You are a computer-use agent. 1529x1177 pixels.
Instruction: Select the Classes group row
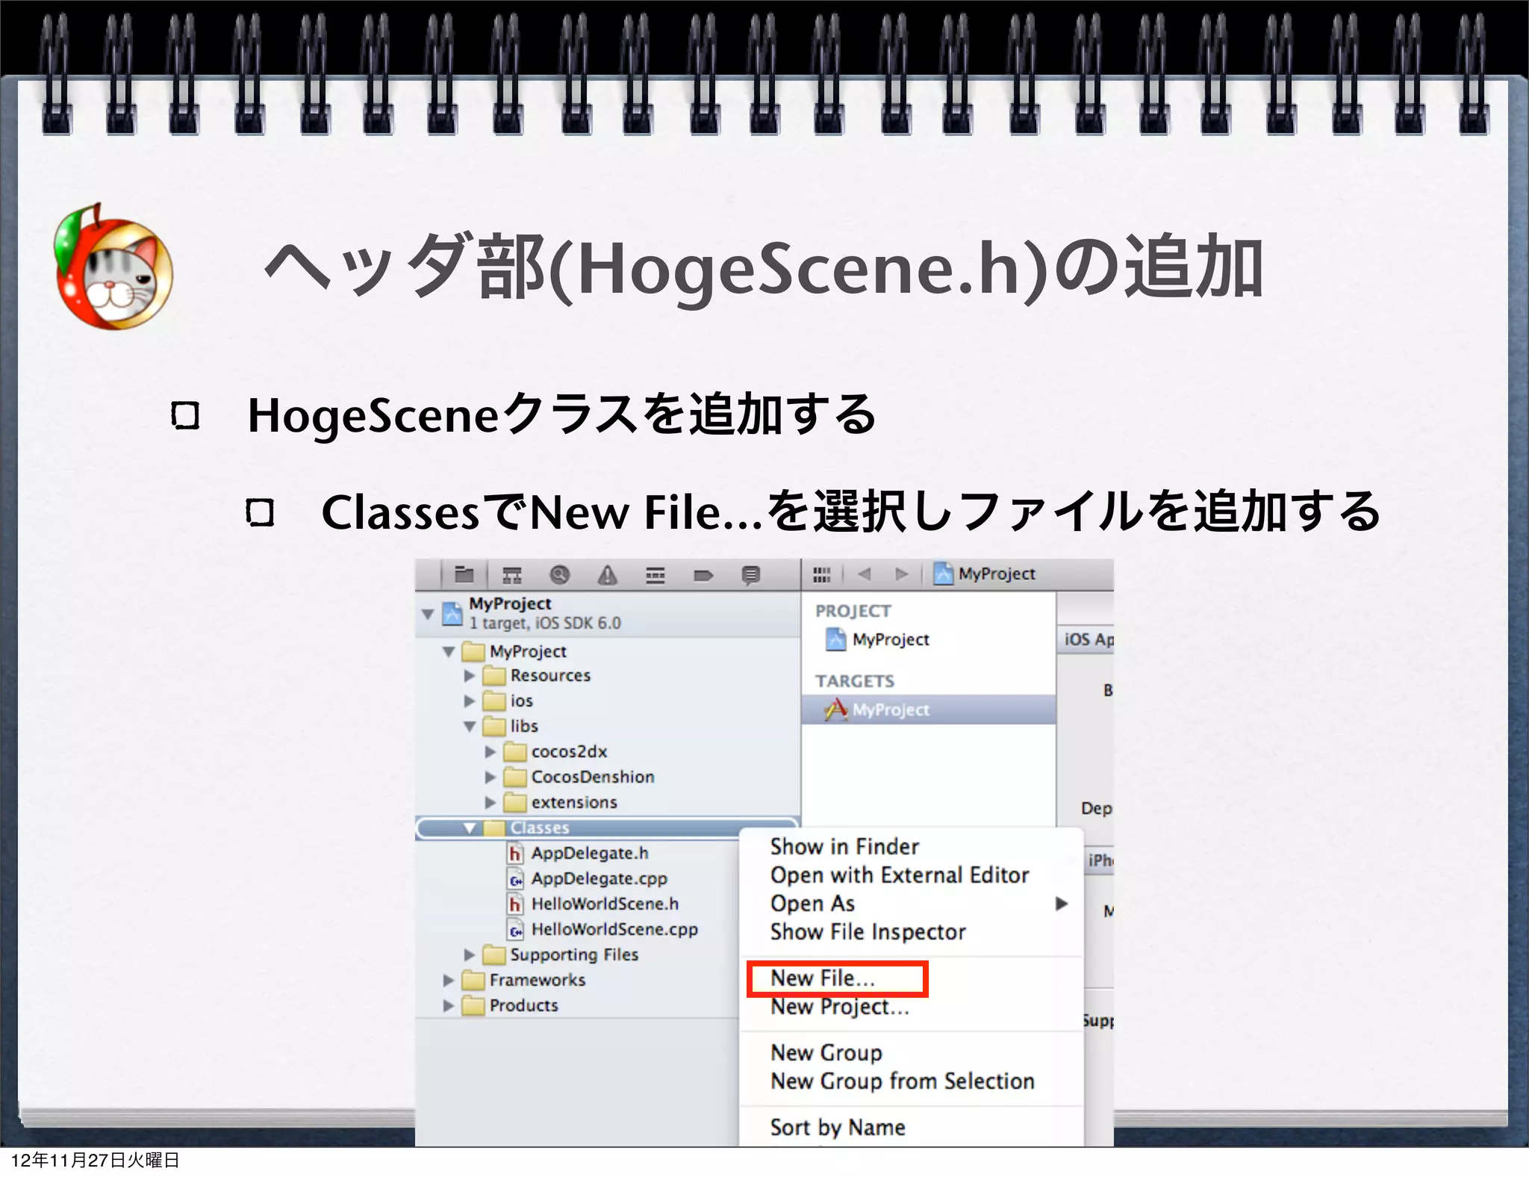607,827
